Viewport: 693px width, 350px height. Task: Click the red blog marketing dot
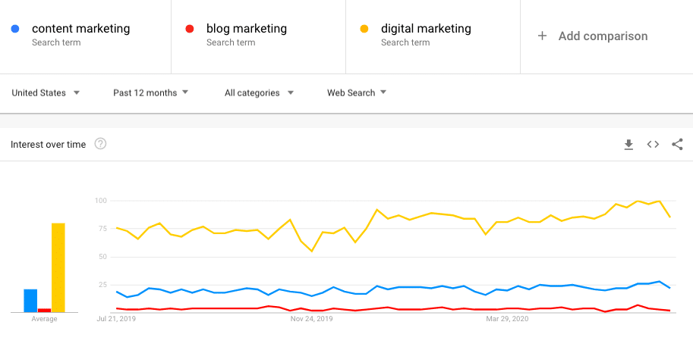coord(190,29)
